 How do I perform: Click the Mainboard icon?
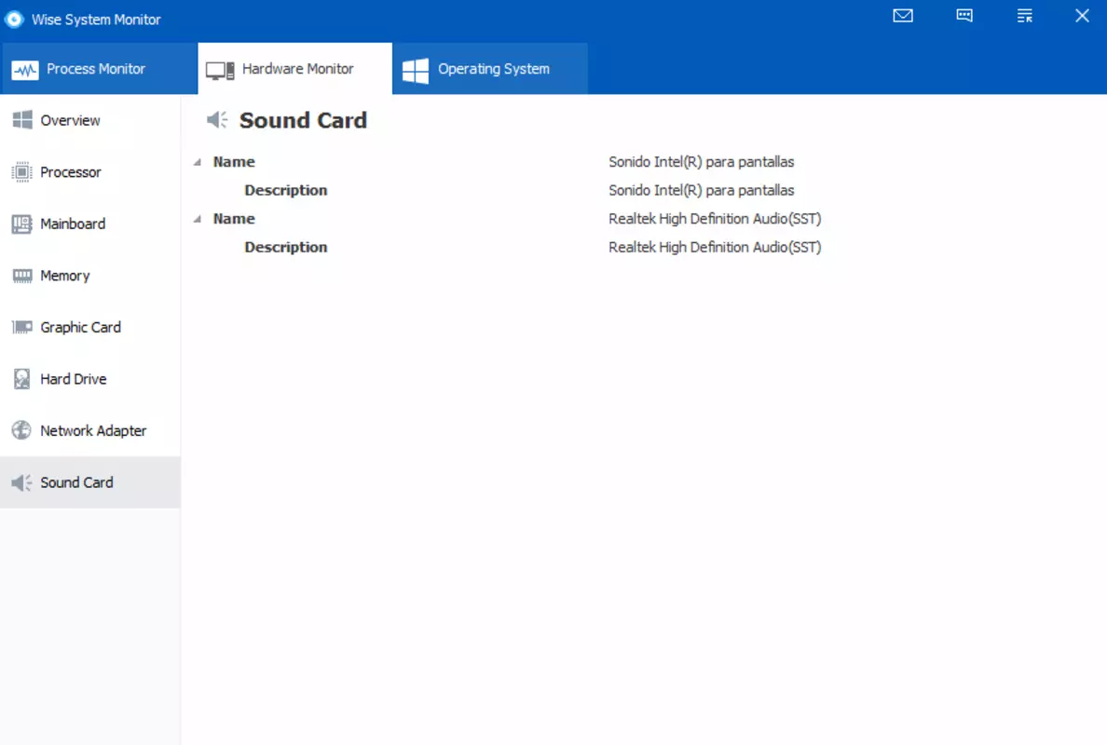click(x=22, y=223)
